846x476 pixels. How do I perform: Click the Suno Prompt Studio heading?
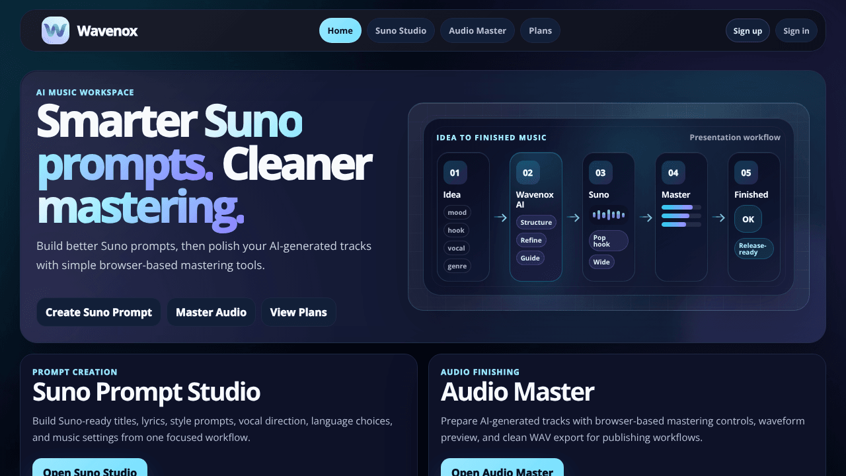tap(146, 391)
